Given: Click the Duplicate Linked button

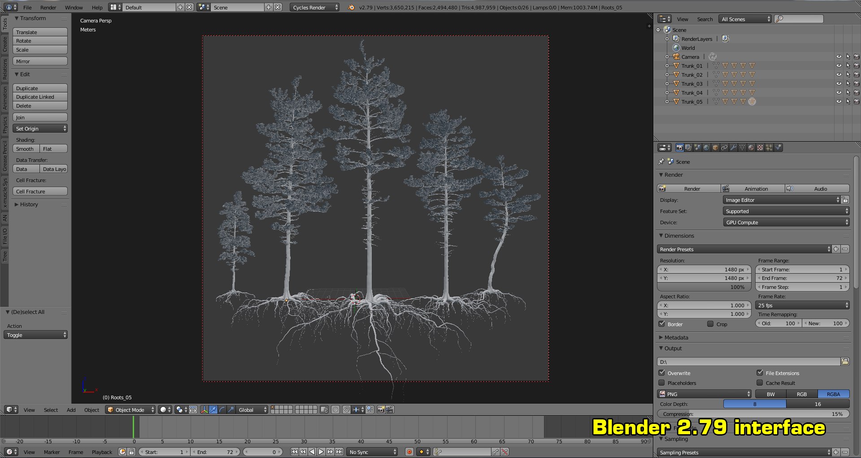Looking at the screenshot, I should pos(40,97).
